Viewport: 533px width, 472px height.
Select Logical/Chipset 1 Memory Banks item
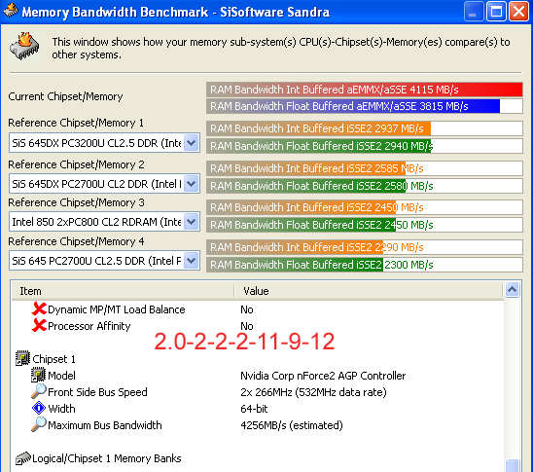pos(107,458)
